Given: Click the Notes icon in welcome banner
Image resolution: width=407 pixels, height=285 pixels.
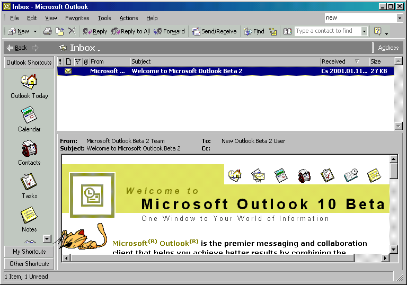Looking at the screenshot, I should [x=374, y=175].
